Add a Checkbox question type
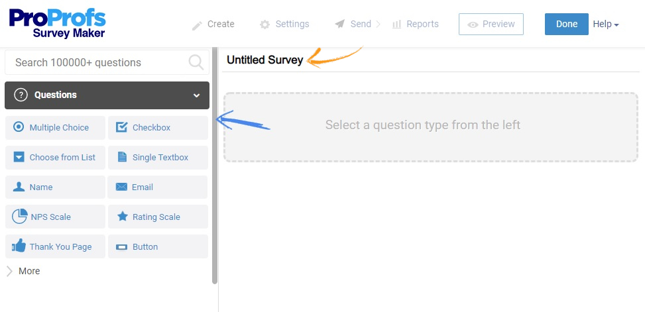Screen dimensions: 645x312 pyautogui.click(x=158, y=128)
